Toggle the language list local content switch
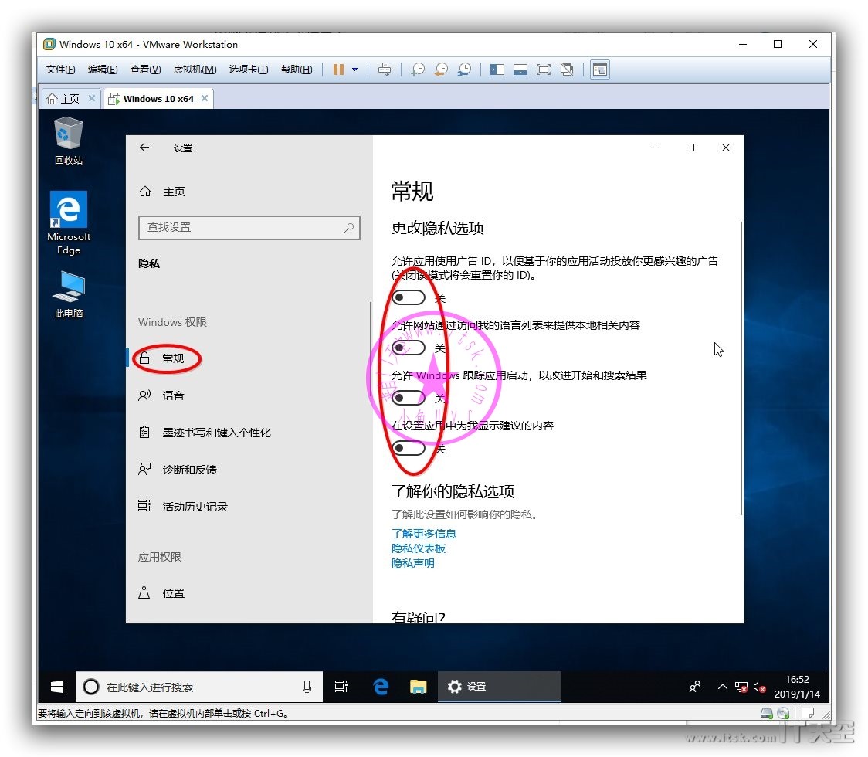The width and height of the screenshot is (868, 757). [409, 348]
